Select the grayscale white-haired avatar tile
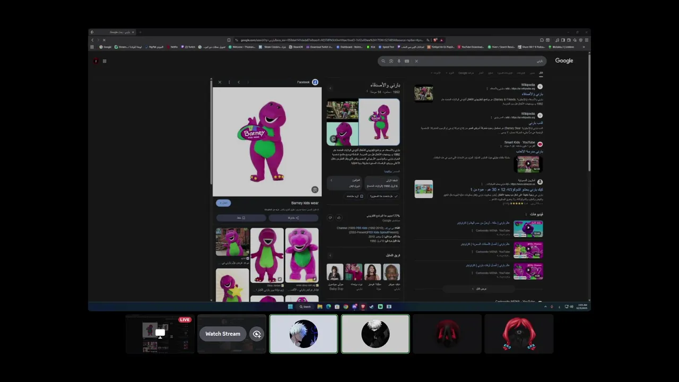Viewport: 679px width, 382px height. pos(375,334)
